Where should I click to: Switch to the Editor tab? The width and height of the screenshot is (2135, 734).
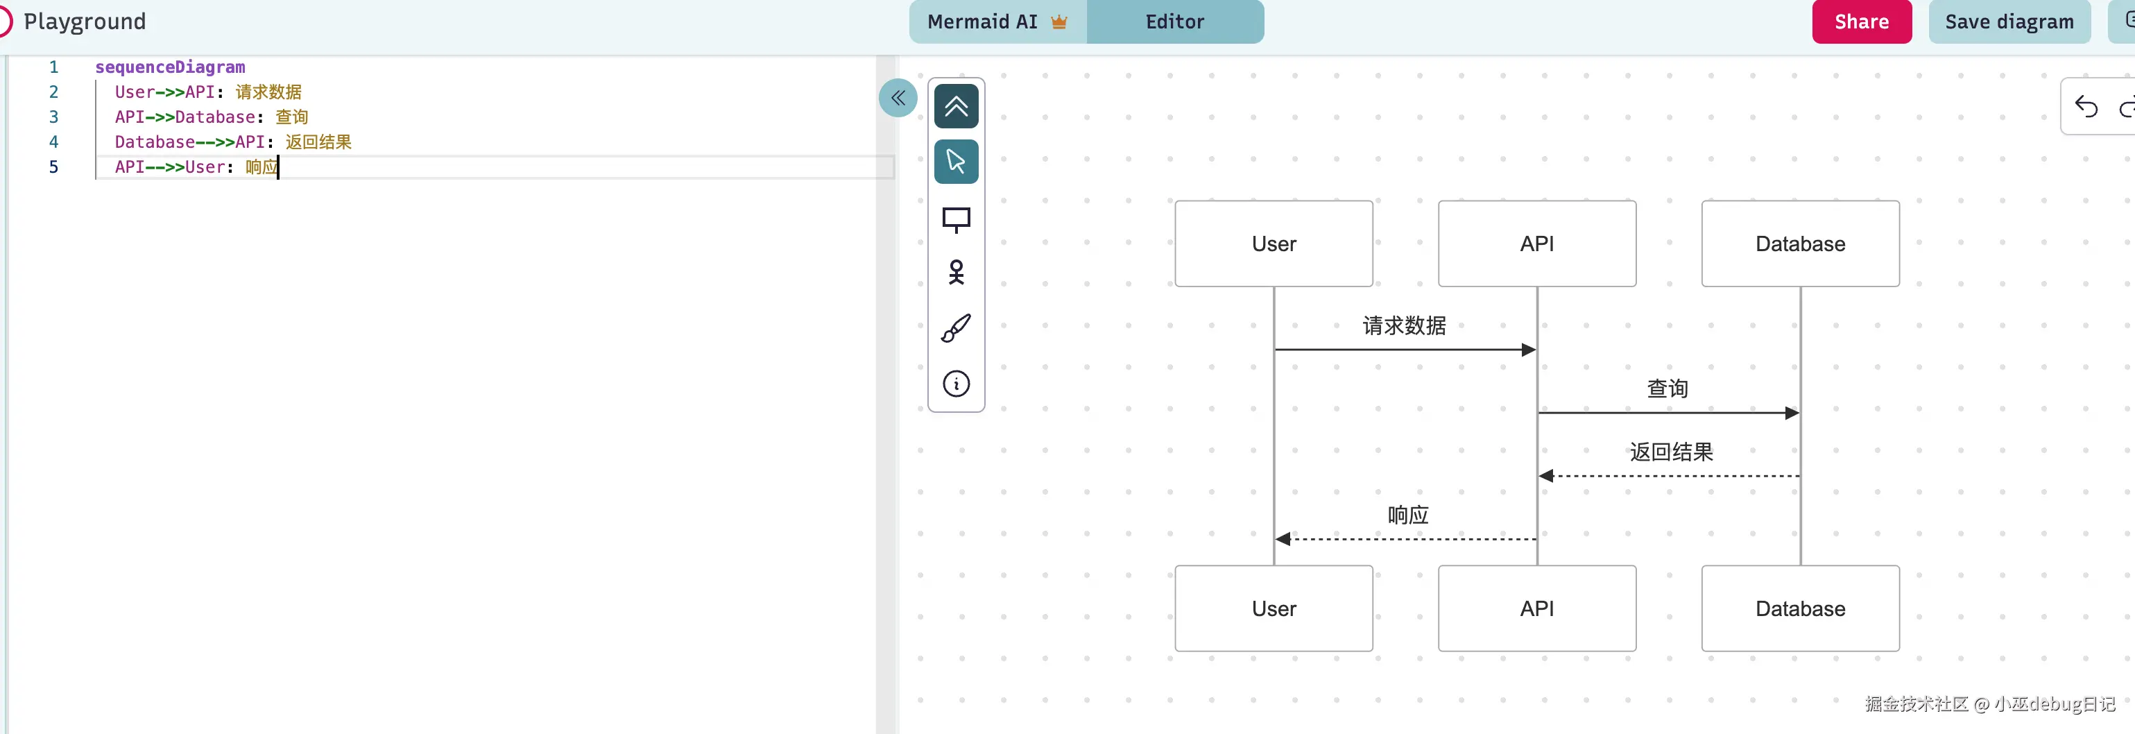point(1174,22)
